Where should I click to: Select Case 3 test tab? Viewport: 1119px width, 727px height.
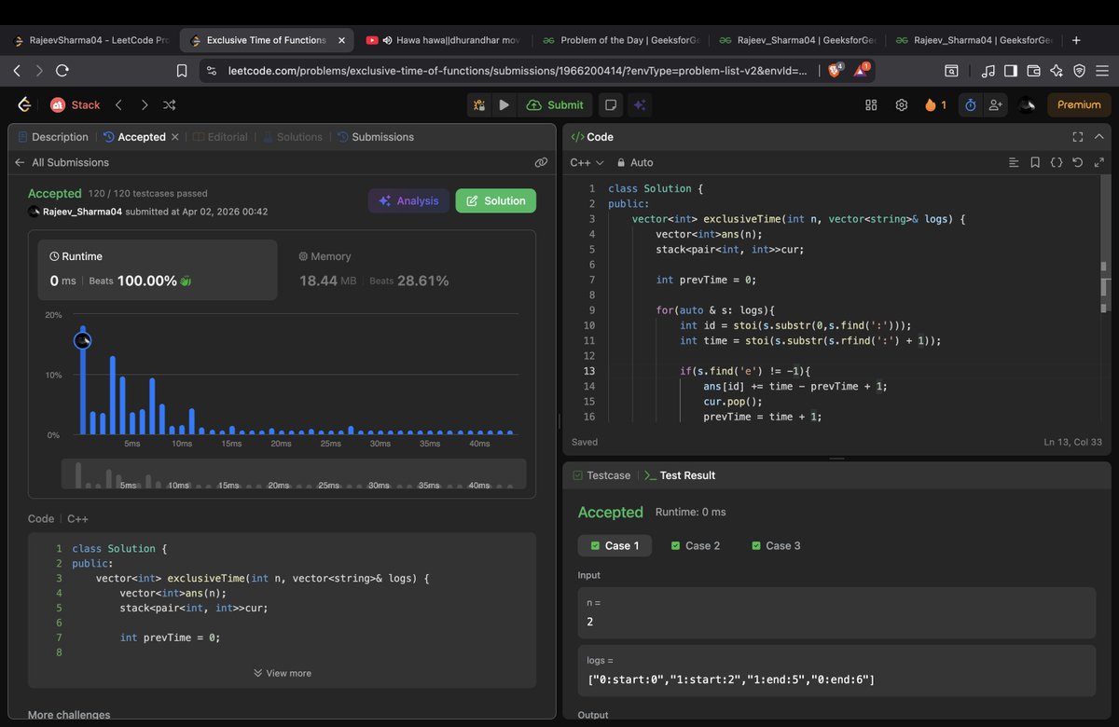[x=776, y=545]
